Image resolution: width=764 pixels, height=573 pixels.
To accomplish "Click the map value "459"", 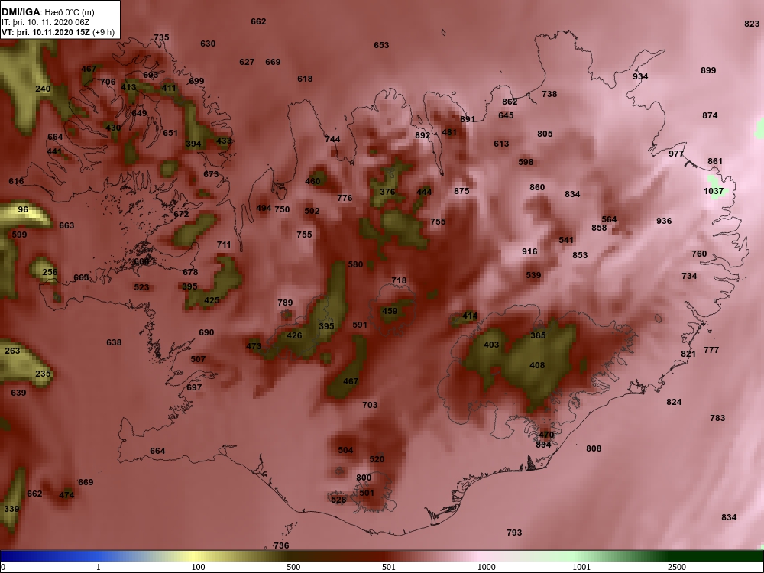I will 390,311.
